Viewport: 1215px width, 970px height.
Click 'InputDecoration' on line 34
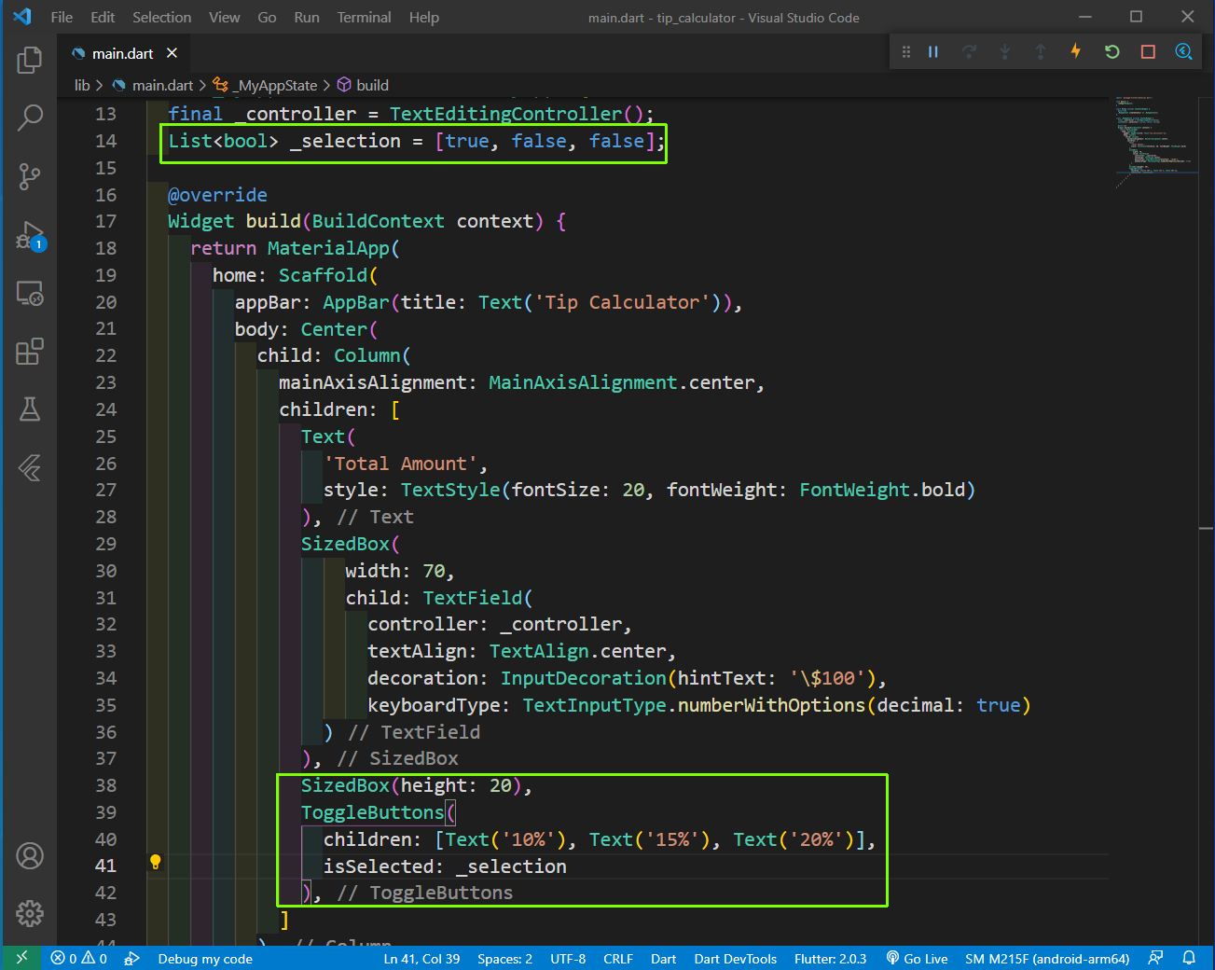click(584, 678)
